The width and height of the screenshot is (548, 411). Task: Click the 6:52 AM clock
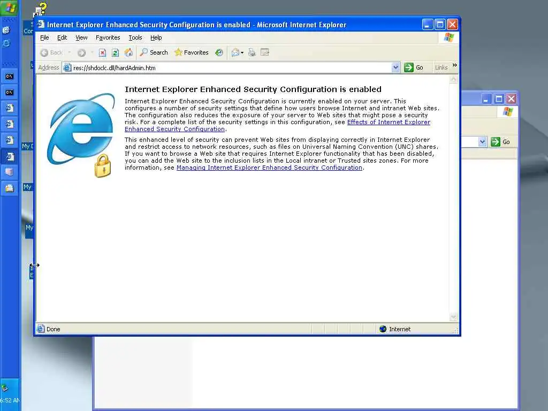(10, 400)
